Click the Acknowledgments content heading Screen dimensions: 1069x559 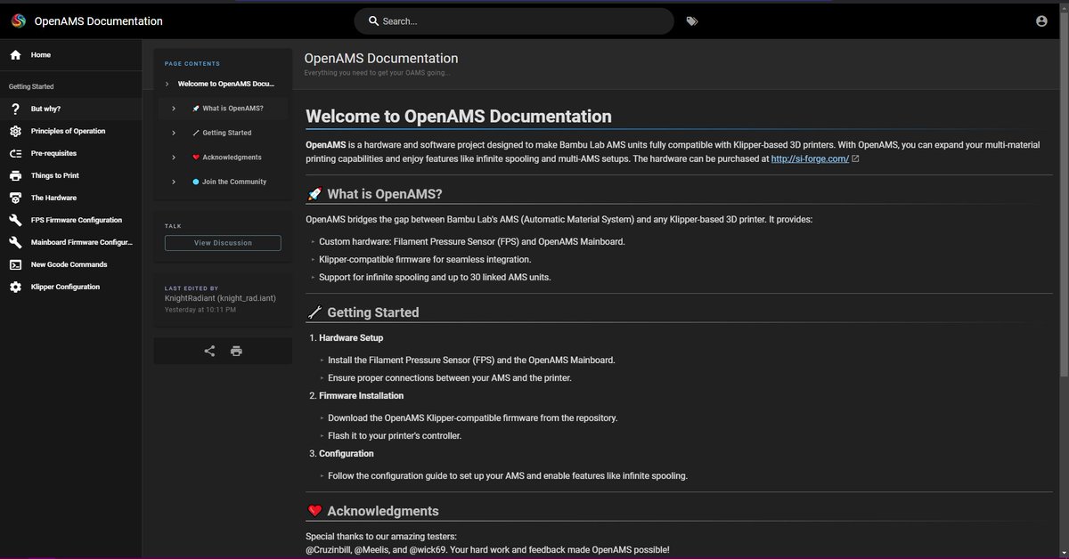[x=382, y=511]
